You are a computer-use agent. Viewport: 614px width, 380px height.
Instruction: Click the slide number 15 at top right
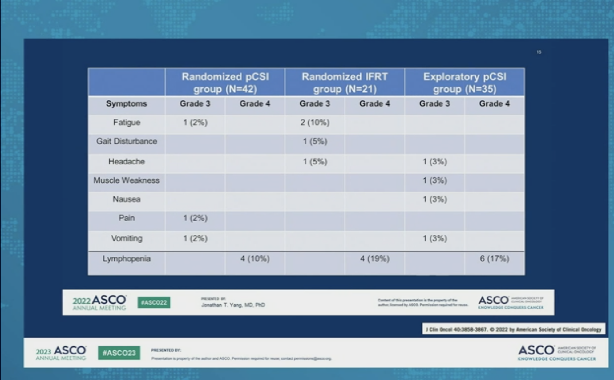pyautogui.click(x=539, y=52)
